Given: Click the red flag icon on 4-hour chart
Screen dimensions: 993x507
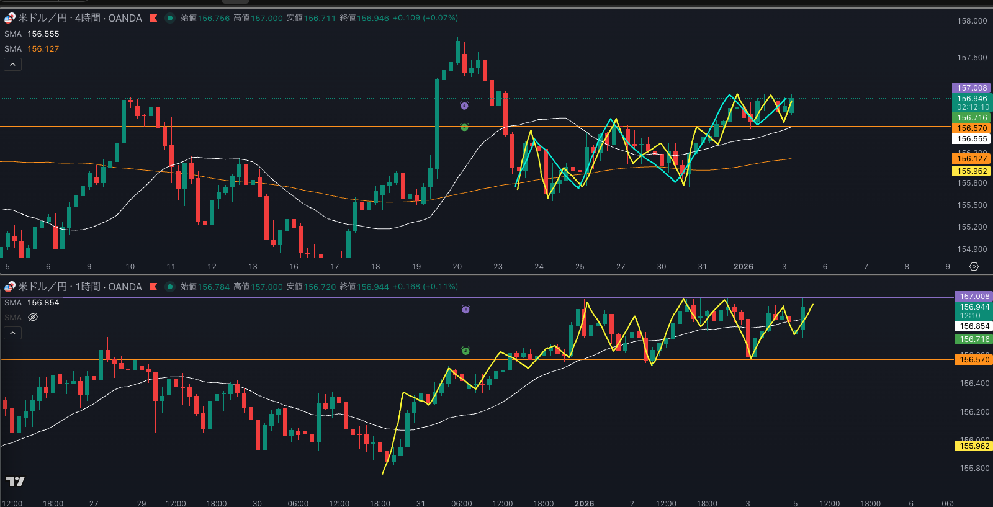Looking at the screenshot, I should (x=153, y=18).
